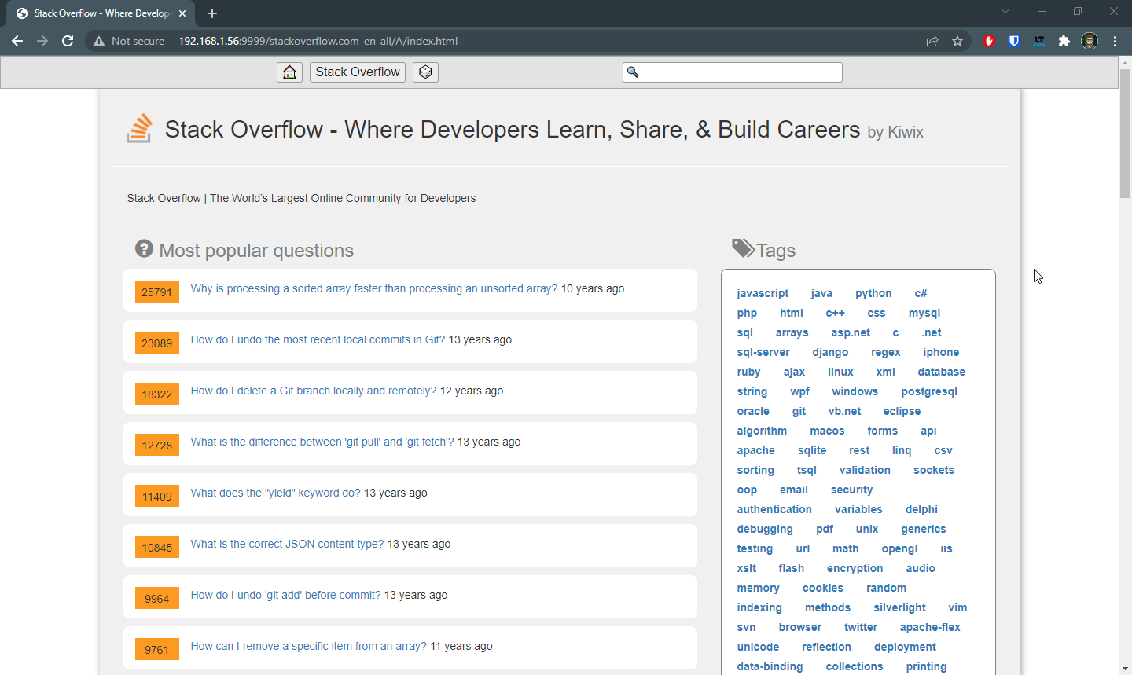Open the validation tag
This screenshot has width=1132, height=675.
865,470
